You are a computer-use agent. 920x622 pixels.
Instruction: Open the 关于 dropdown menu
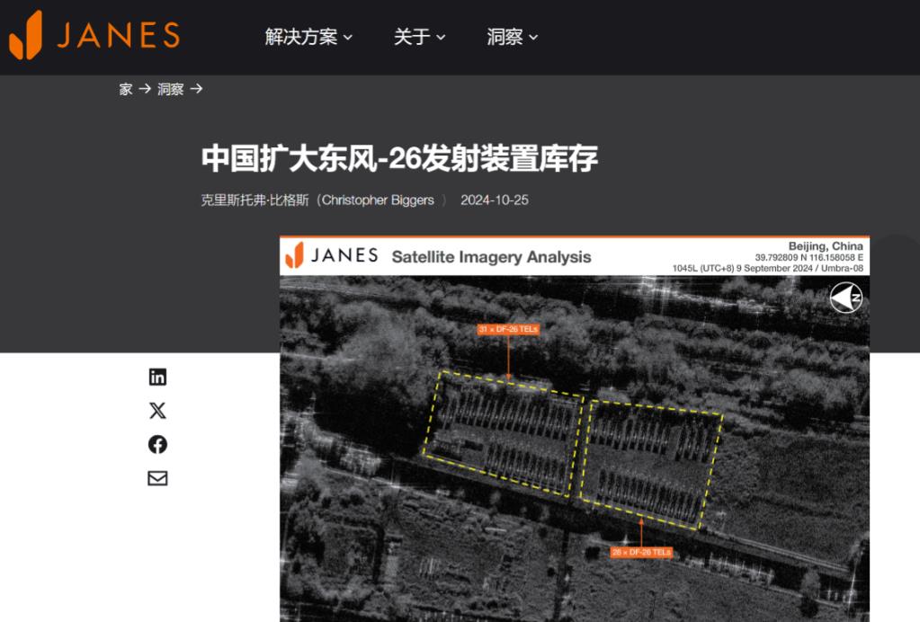tap(419, 37)
